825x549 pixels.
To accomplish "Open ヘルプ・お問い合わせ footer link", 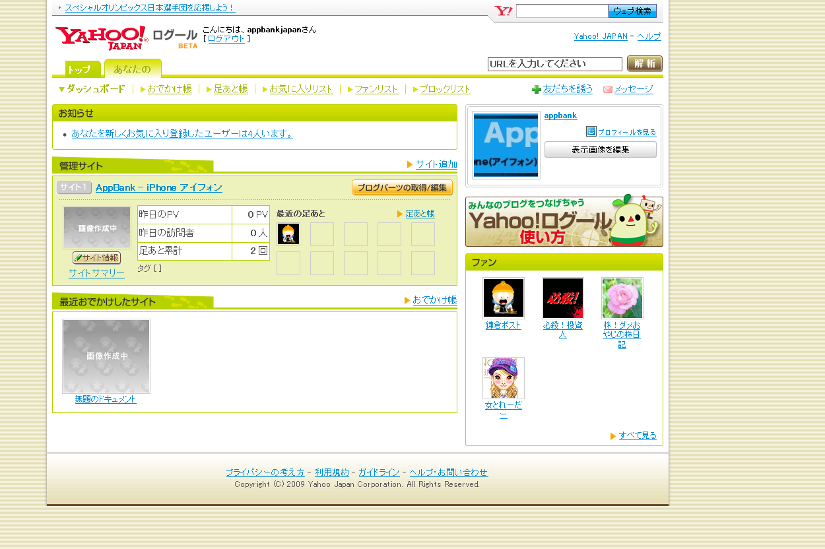I will (x=449, y=472).
